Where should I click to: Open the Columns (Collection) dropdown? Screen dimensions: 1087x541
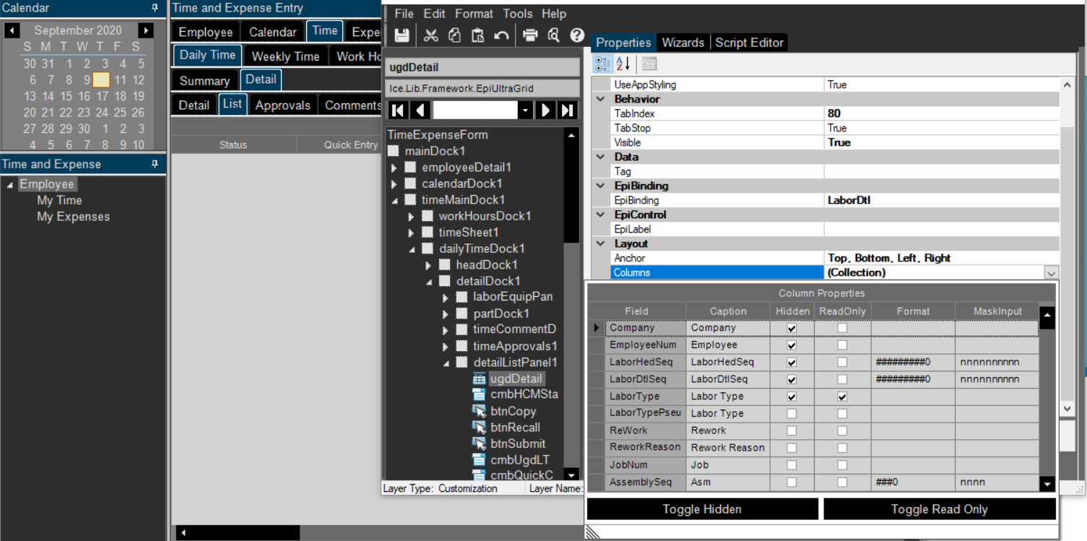(x=1053, y=272)
